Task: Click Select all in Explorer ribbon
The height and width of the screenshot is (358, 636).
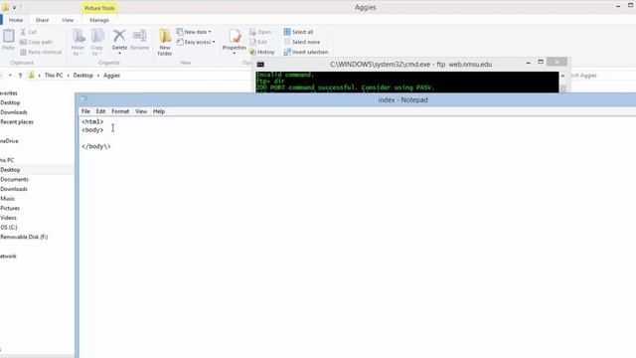Action: tap(298, 32)
